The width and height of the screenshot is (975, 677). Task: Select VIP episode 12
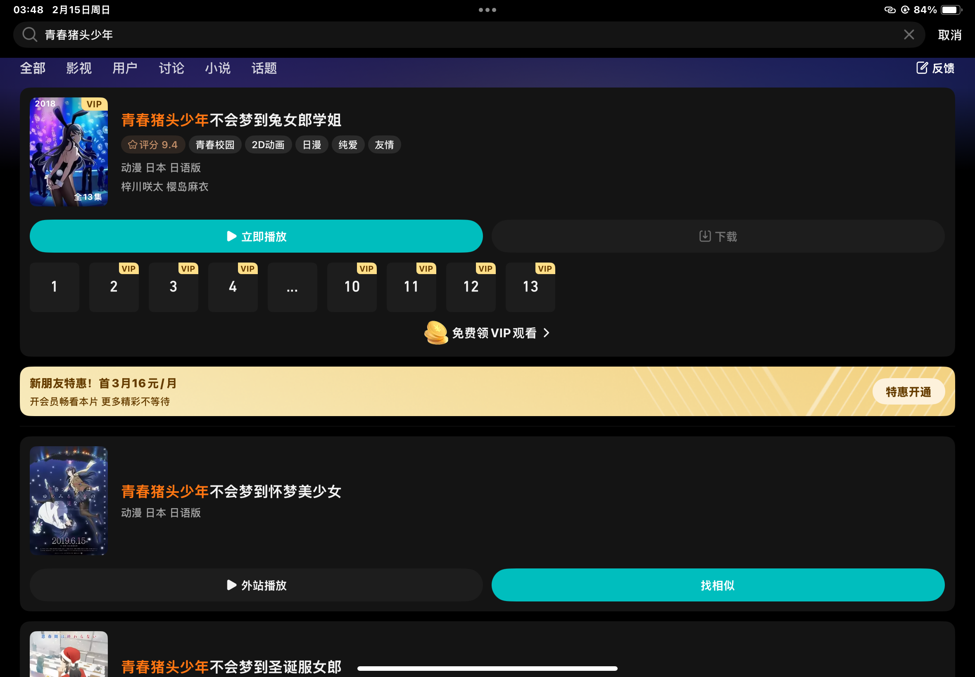click(470, 287)
